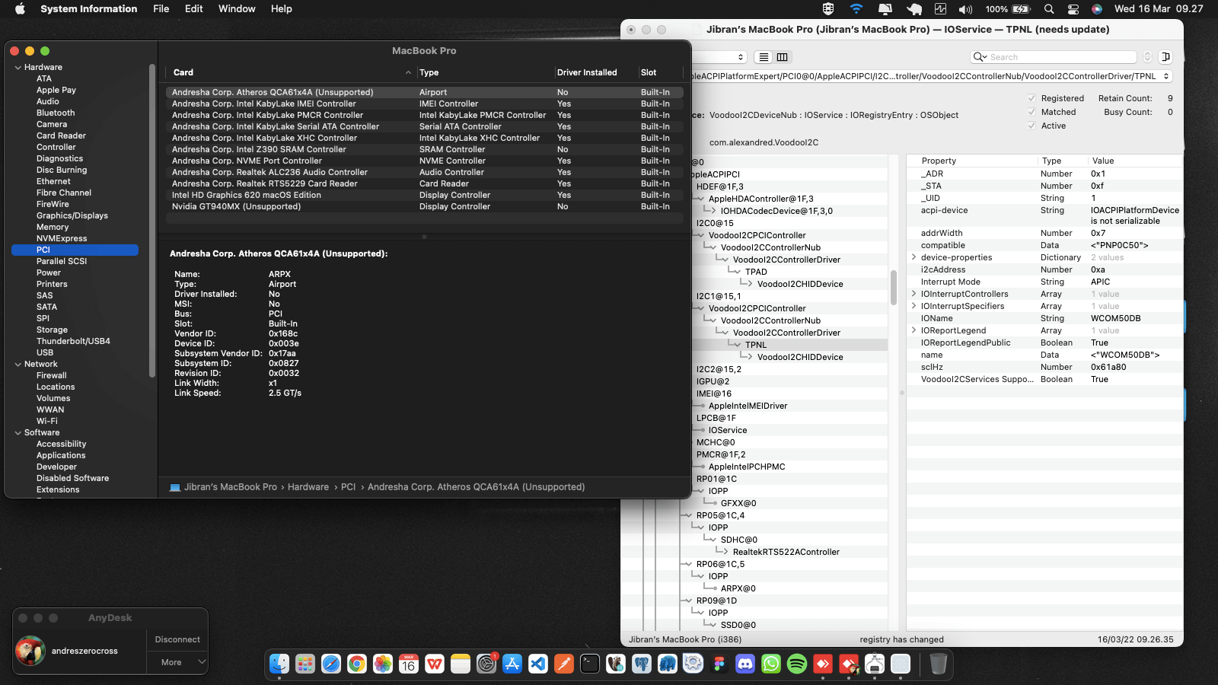Click in the IORegistryExplorer Search field
The width and height of the screenshot is (1218, 685).
click(x=1060, y=57)
